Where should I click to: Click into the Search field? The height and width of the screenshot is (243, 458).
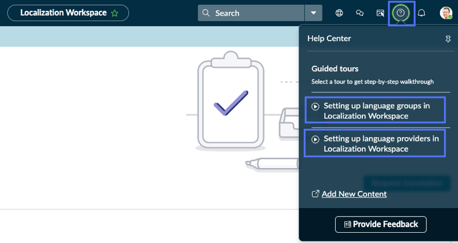pos(251,13)
